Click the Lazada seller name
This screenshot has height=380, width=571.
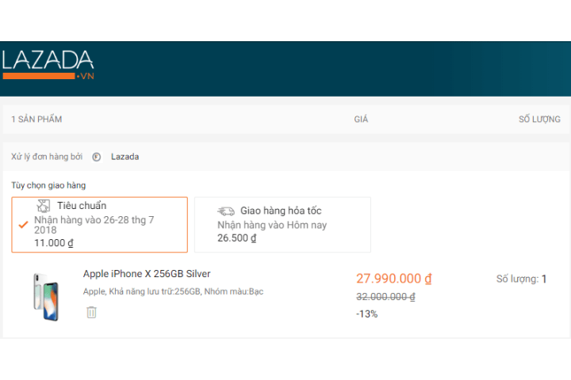coord(125,157)
